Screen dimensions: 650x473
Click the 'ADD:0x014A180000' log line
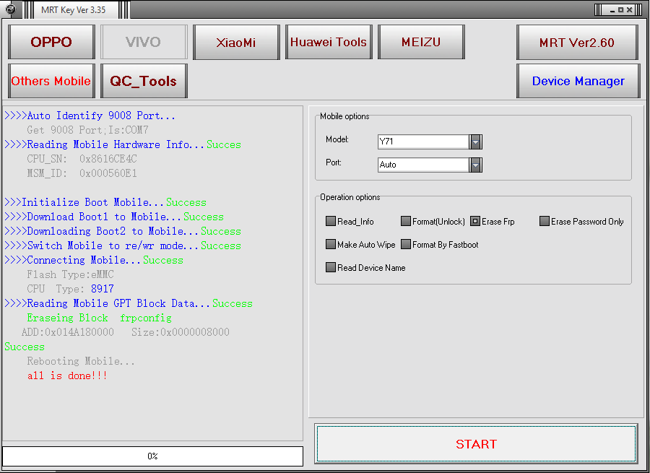(x=125, y=332)
